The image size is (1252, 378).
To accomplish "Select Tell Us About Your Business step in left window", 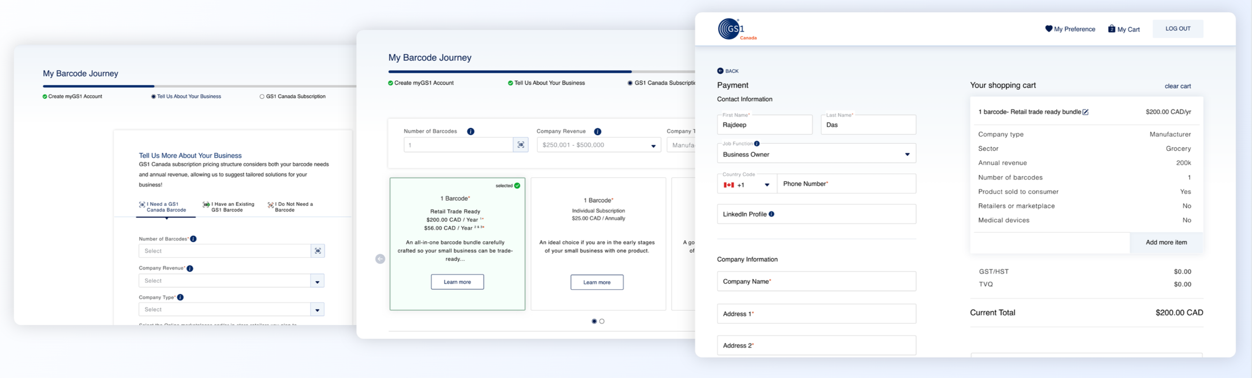I will click(x=186, y=96).
